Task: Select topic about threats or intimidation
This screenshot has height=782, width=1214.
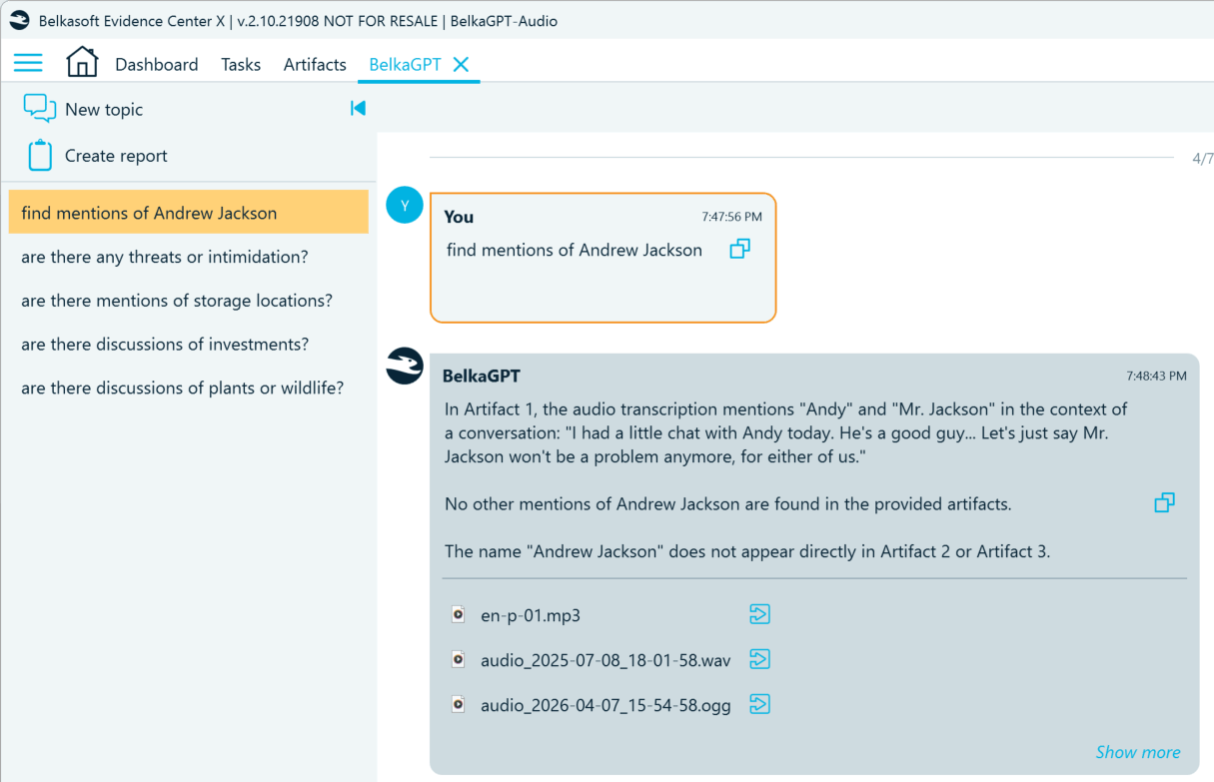Action: pyautogui.click(x=165, y=257)
